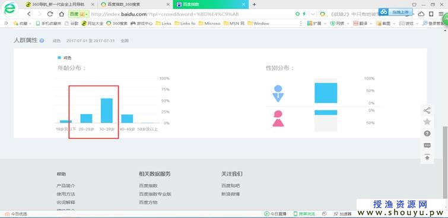This screenshot has width=448, height=218.
Task: Open the Window bookmark folder
Action: (x=259, y=23)
